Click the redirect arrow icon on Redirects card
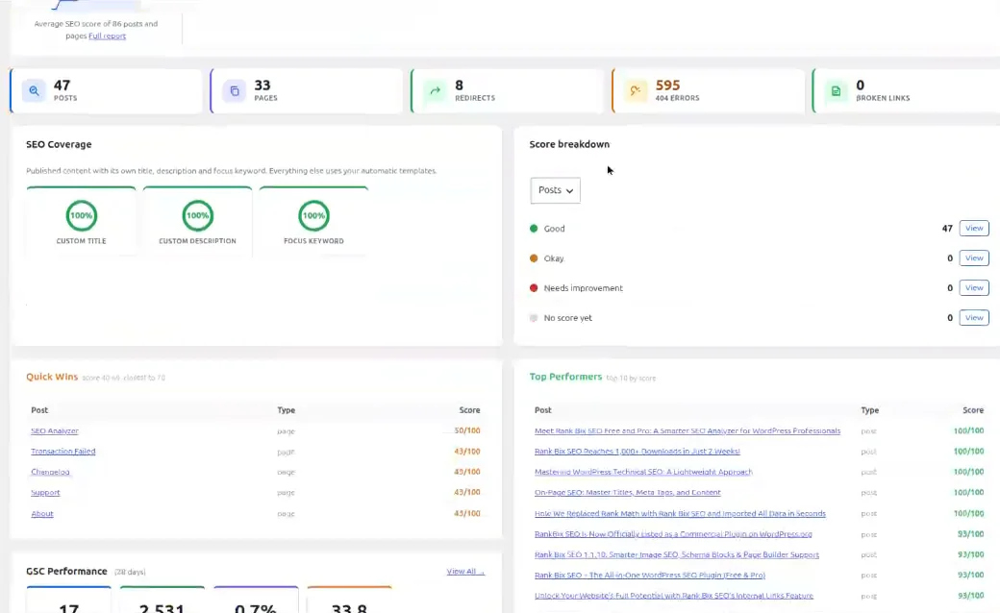Screen dimensions: 1000x613 [435, 91]
